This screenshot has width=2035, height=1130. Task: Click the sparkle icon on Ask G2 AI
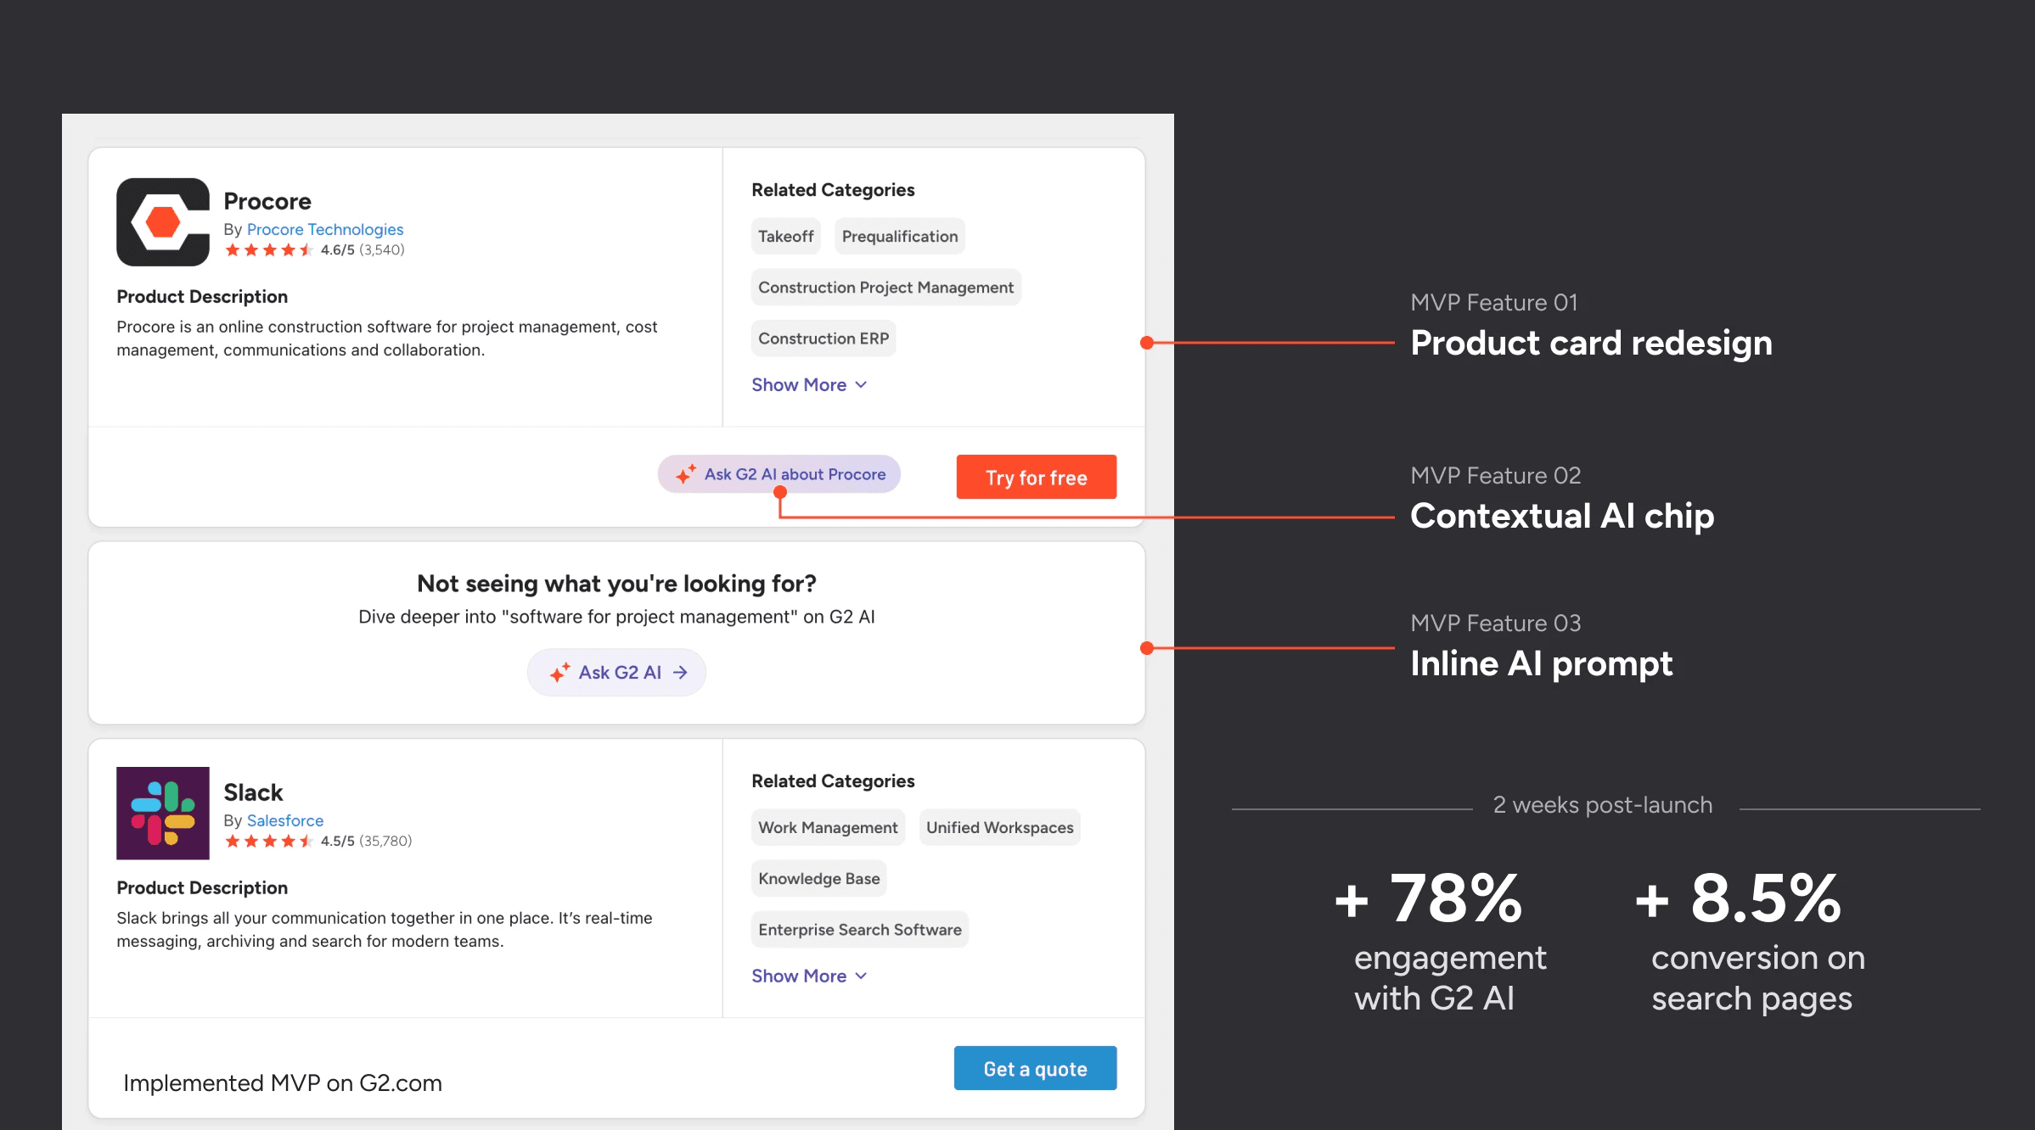tap(559, 673)
